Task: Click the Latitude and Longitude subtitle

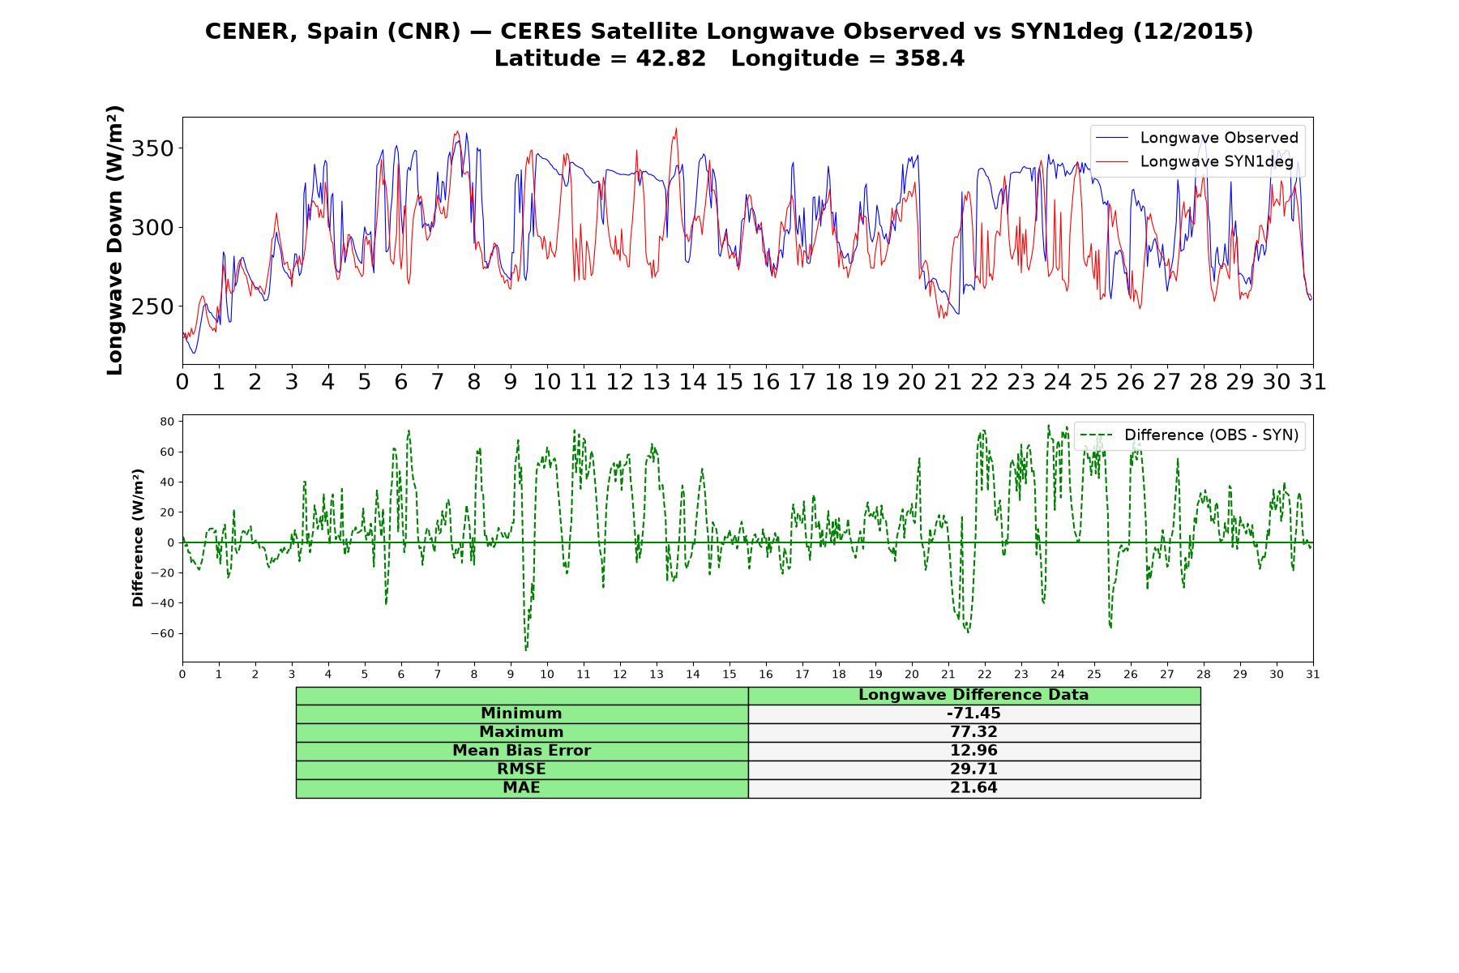Action: pos(729,58)
